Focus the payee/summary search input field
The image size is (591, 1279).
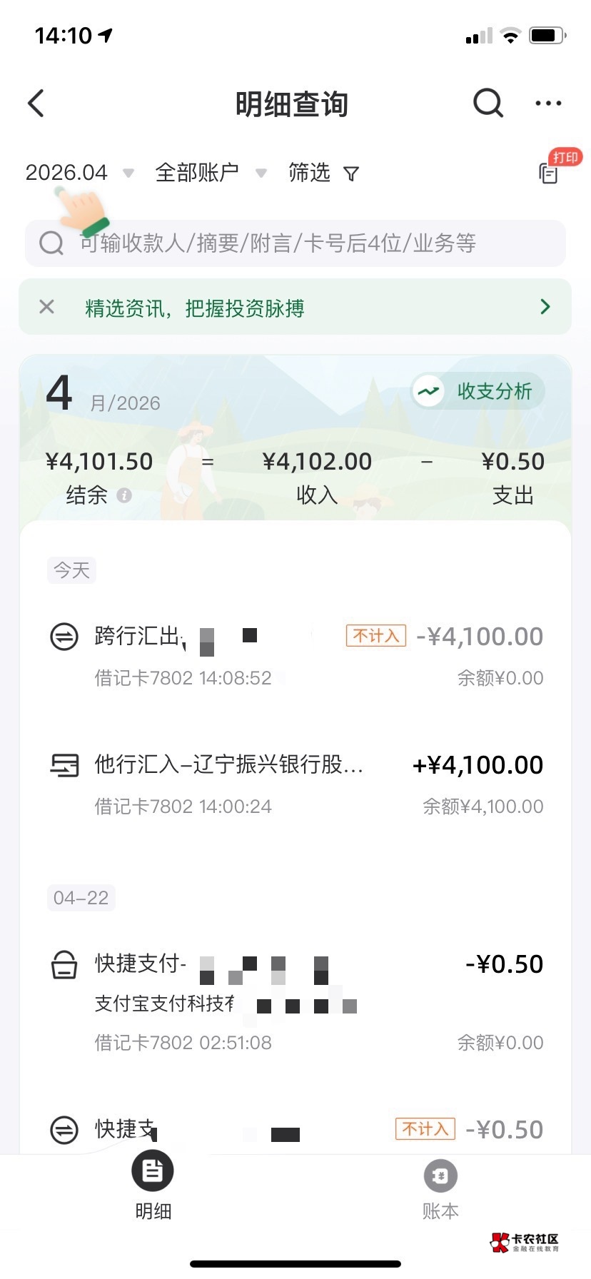(295, 243)
